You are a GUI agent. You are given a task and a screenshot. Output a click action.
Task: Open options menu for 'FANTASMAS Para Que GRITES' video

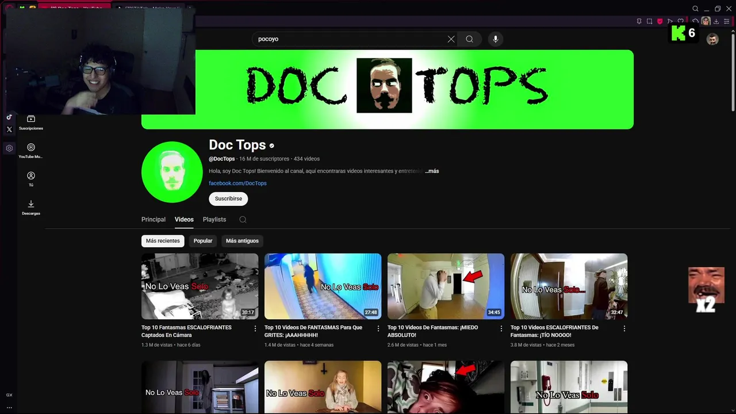[378, 328]
